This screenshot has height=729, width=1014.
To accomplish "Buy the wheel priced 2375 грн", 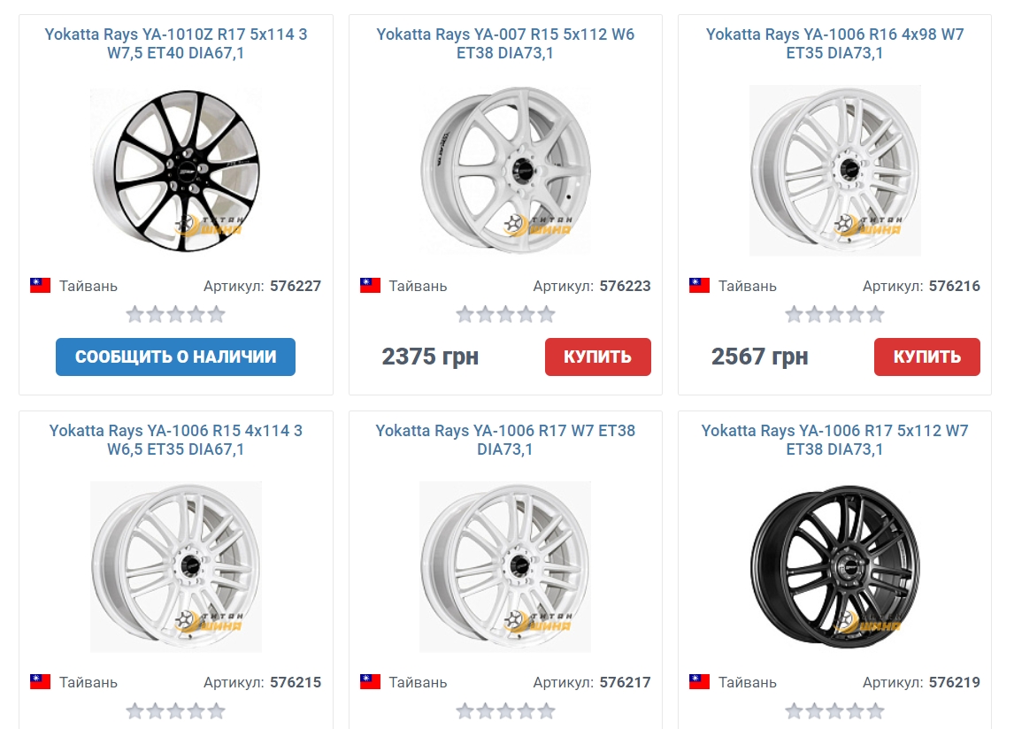I will tap(597, 357).
